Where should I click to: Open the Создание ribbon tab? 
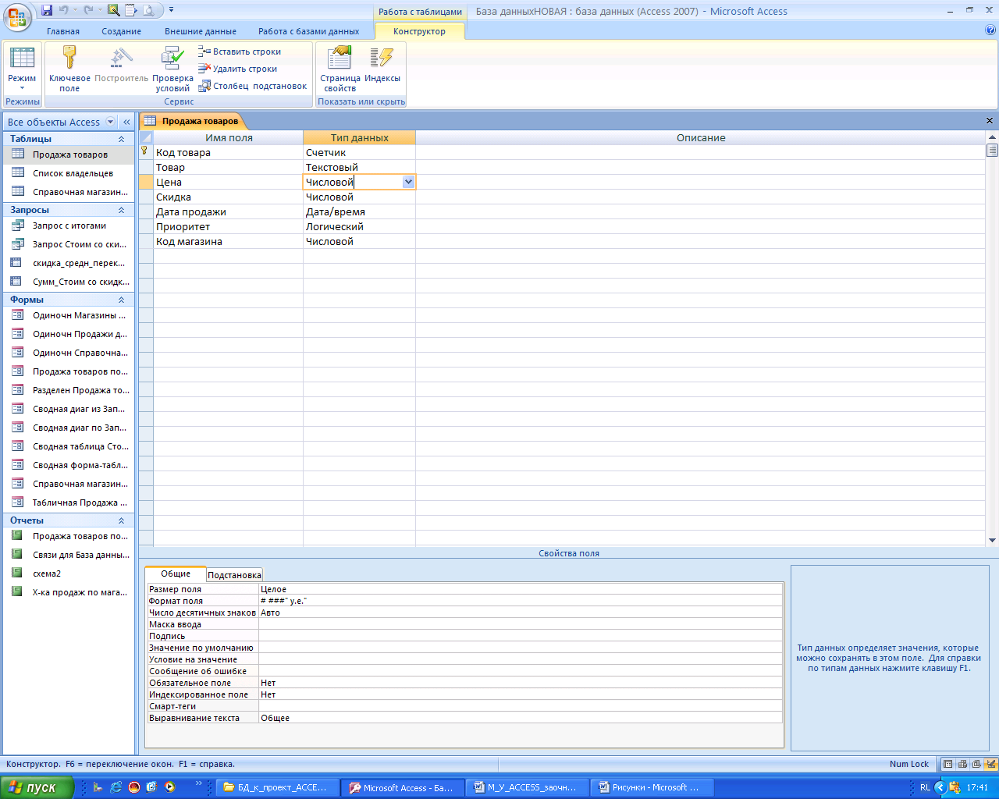click(x=121, y=31)
